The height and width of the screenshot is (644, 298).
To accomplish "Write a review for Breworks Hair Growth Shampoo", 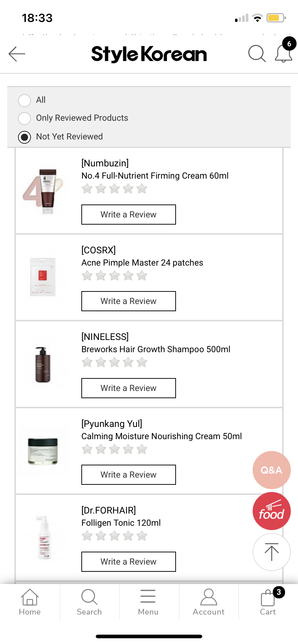I will [x=128, y=388].
